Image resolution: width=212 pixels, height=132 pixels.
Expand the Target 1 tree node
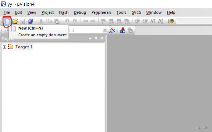click(4, 47)
